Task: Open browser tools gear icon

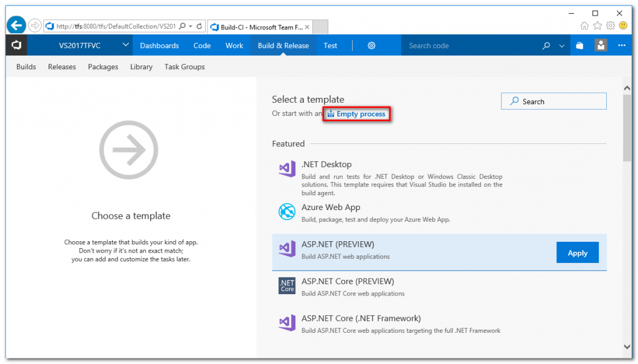Action: coord(611,26)
